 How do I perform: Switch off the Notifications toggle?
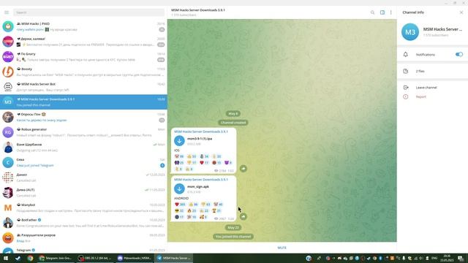click(x=459, y=54)
